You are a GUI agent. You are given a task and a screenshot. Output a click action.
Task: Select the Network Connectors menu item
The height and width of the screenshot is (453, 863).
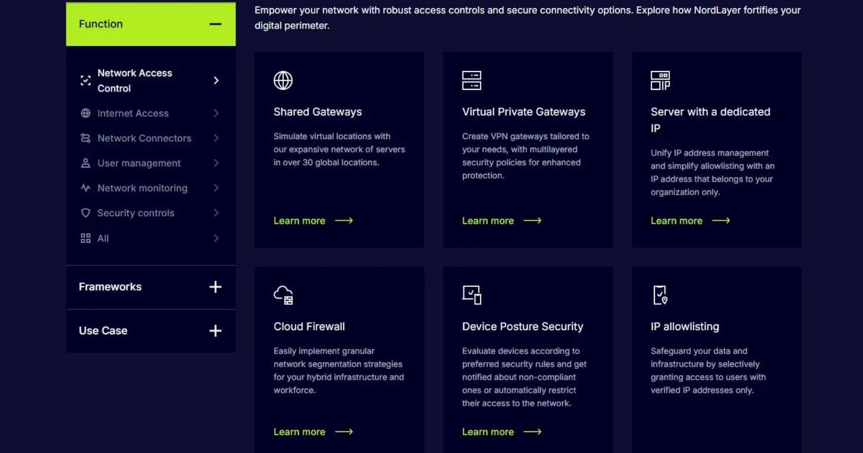tap(151, 138)
